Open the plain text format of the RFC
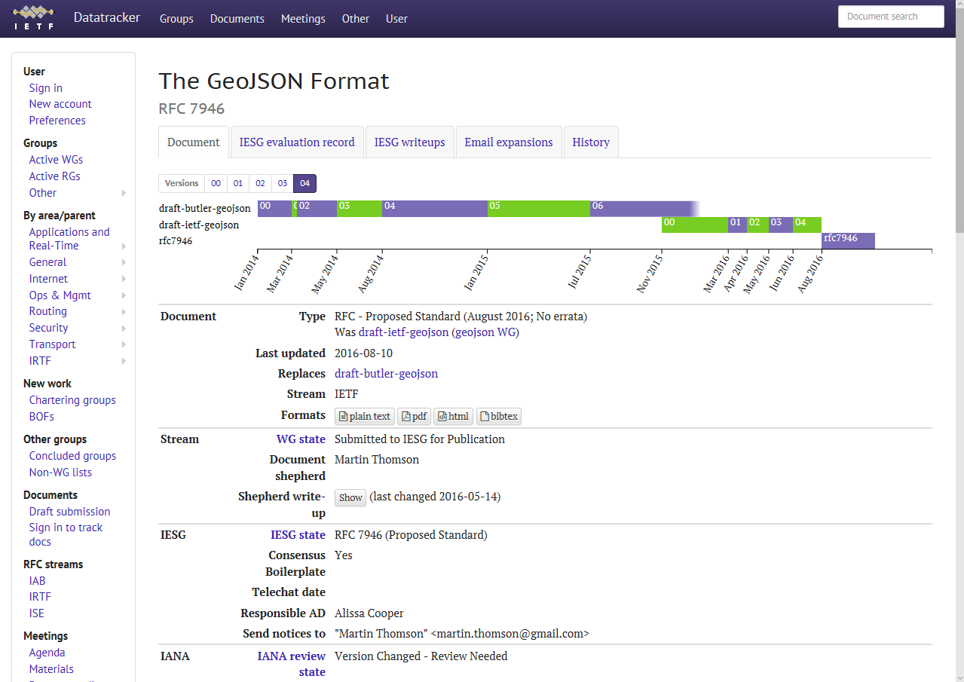This screenshot has width=964, height=682. click(x=364, y=416)
